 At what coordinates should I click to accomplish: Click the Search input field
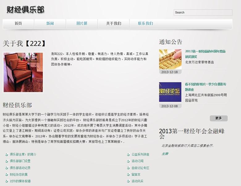203,12
